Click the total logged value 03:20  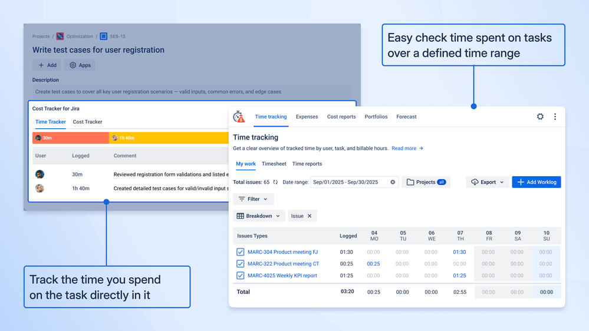tap(347, 292)
